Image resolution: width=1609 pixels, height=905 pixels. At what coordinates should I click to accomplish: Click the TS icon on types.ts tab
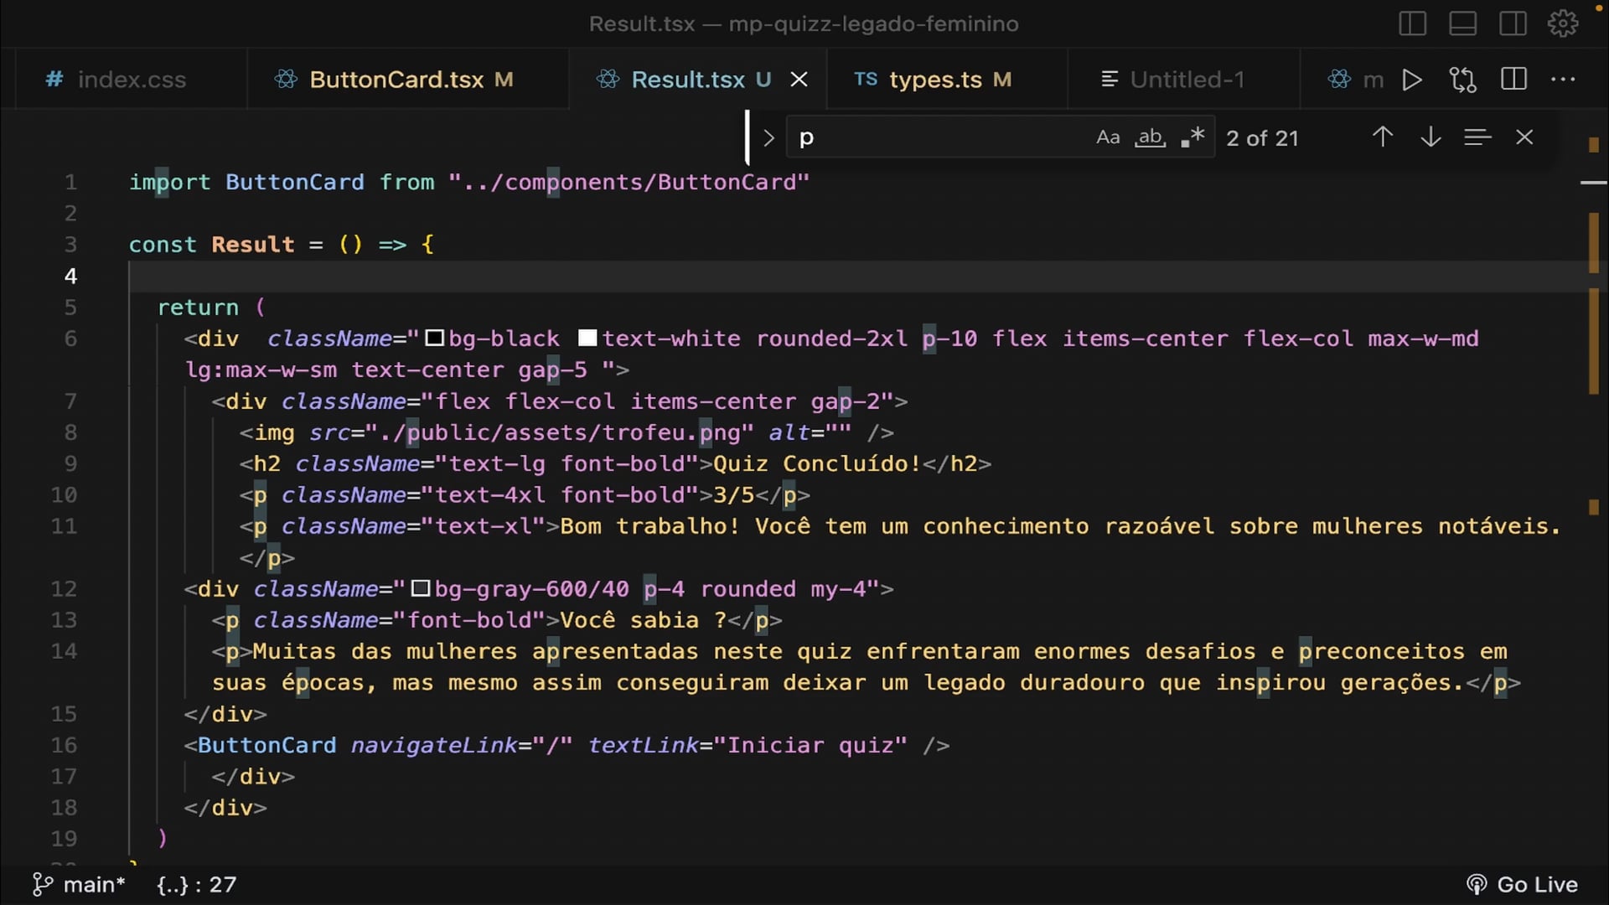865,80
